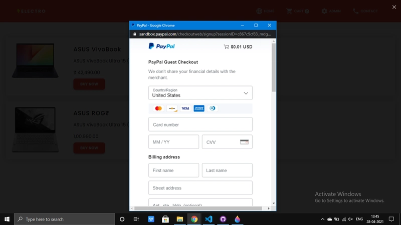
Task: Click the PayPal logo in checkout header
Action: [x=161, y=46]
